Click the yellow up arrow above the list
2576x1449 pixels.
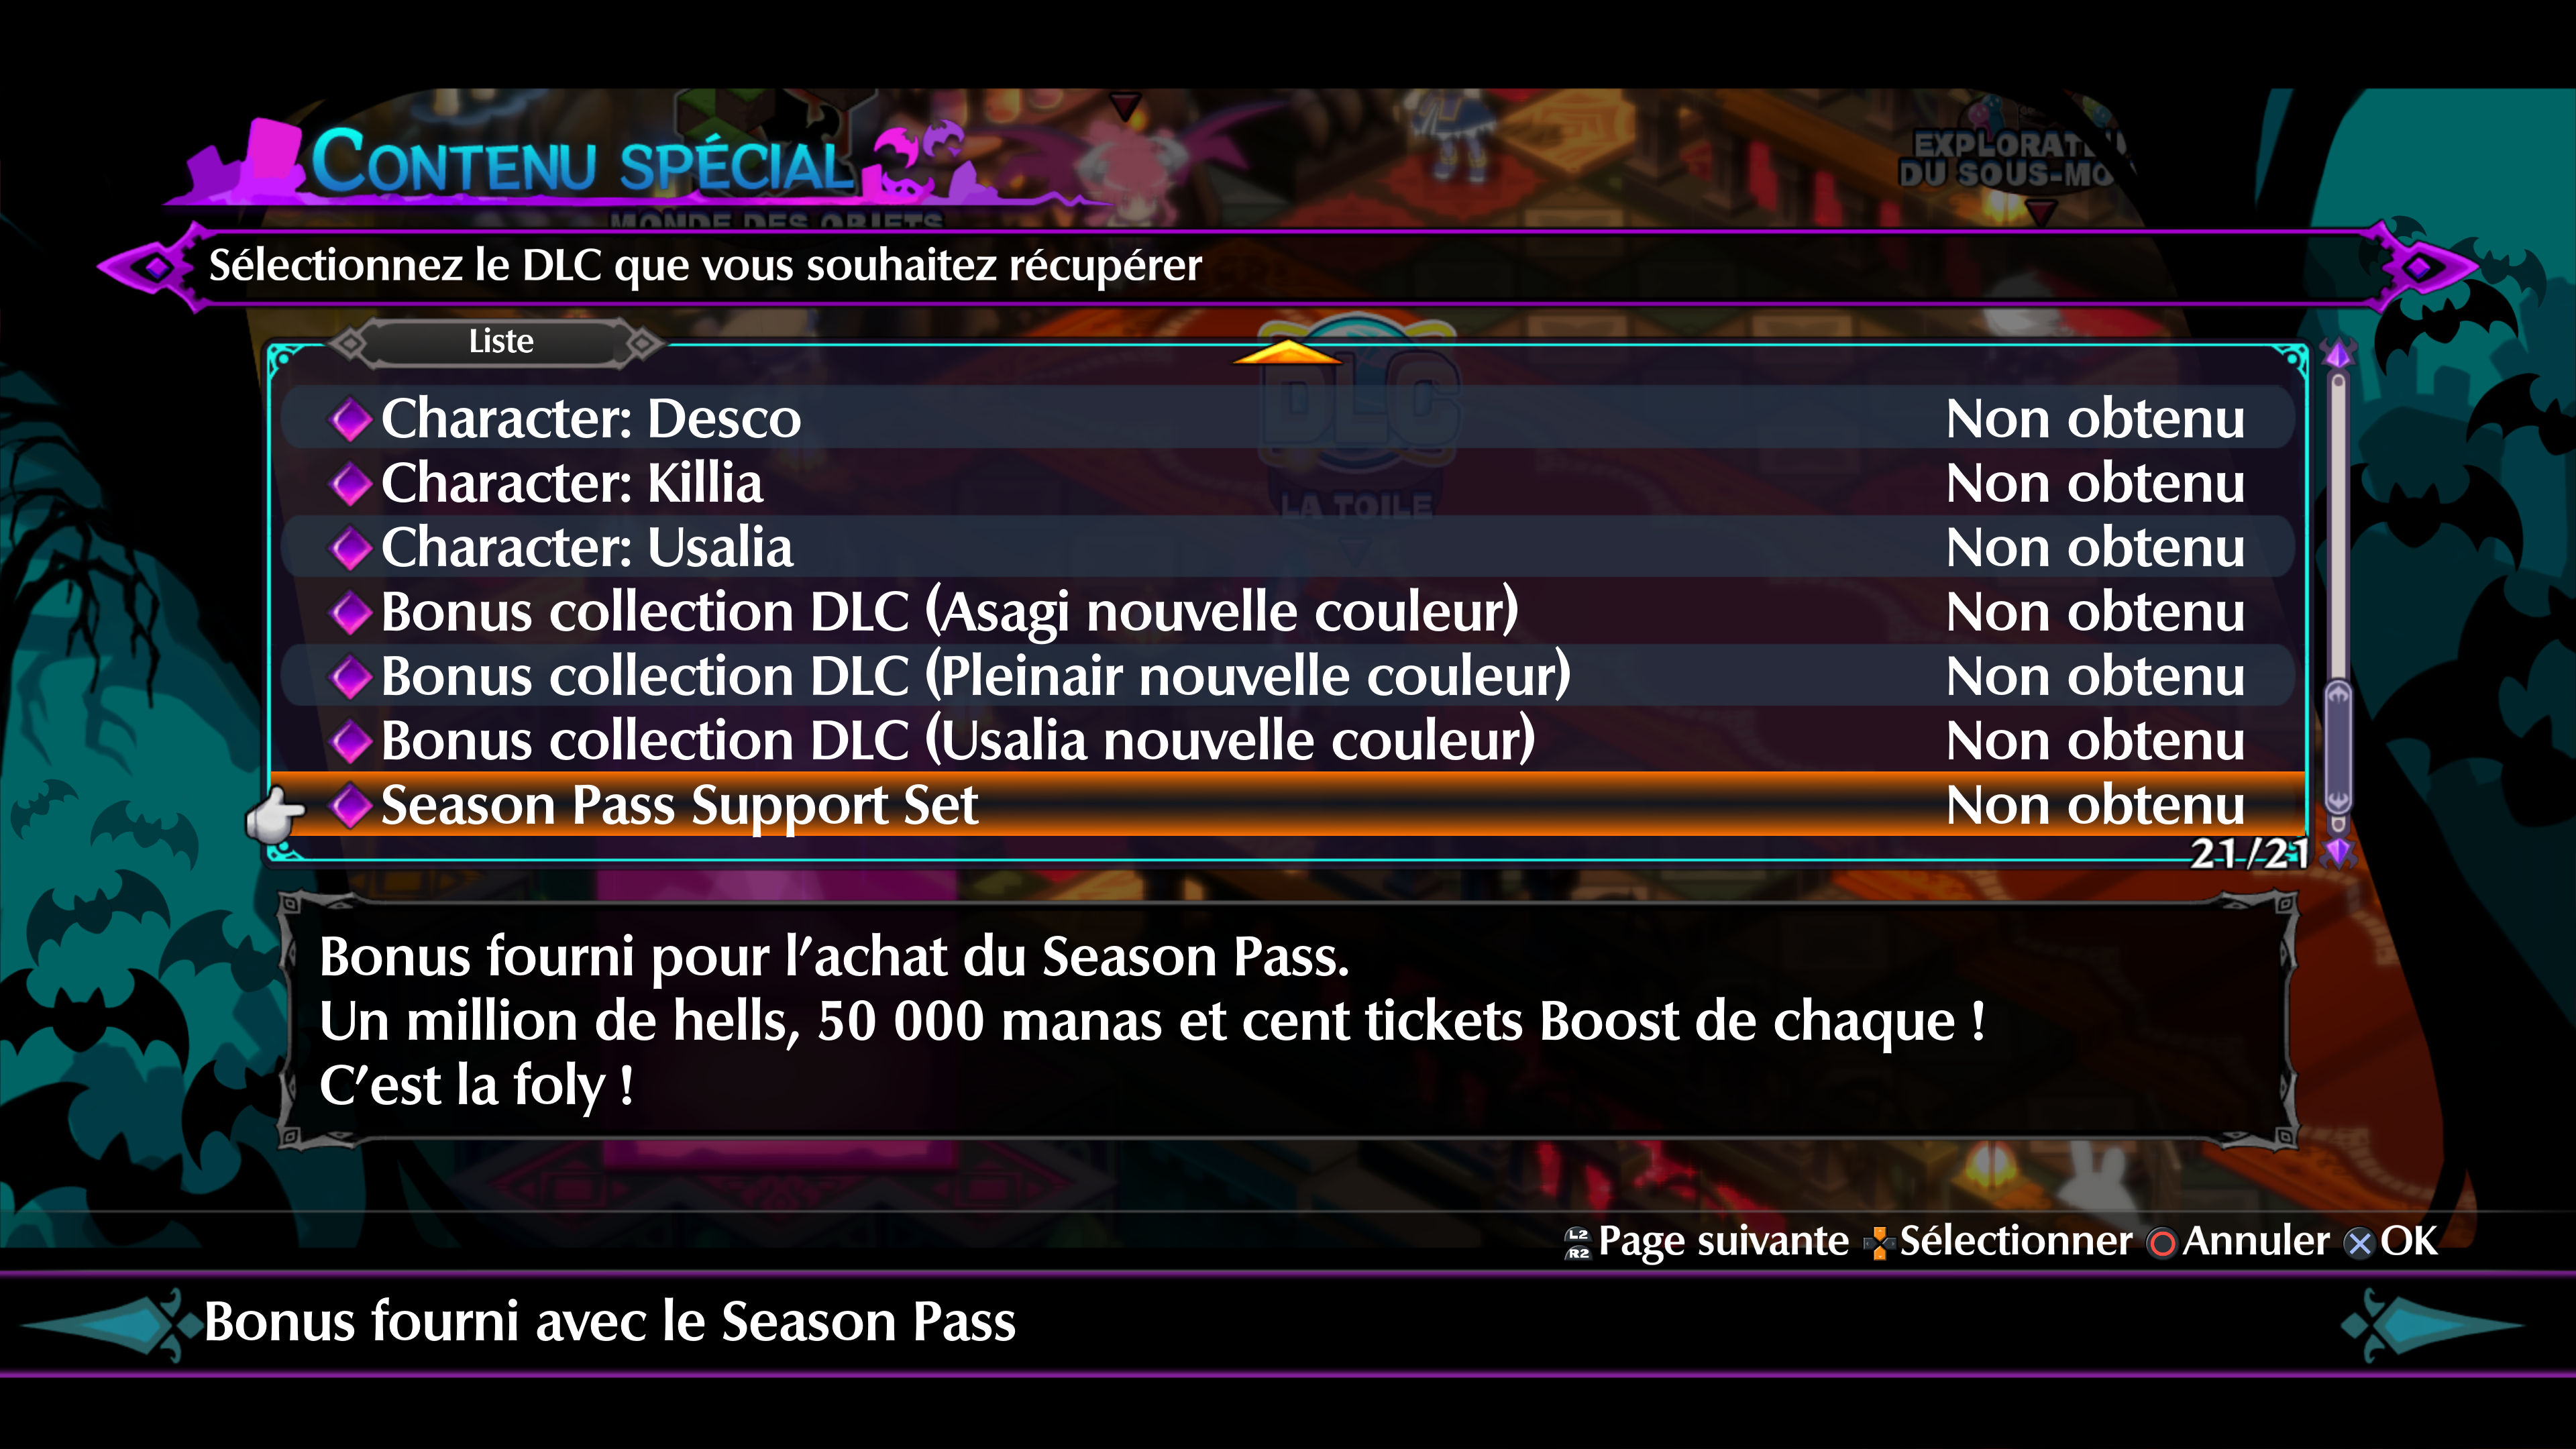point(1287,352)
